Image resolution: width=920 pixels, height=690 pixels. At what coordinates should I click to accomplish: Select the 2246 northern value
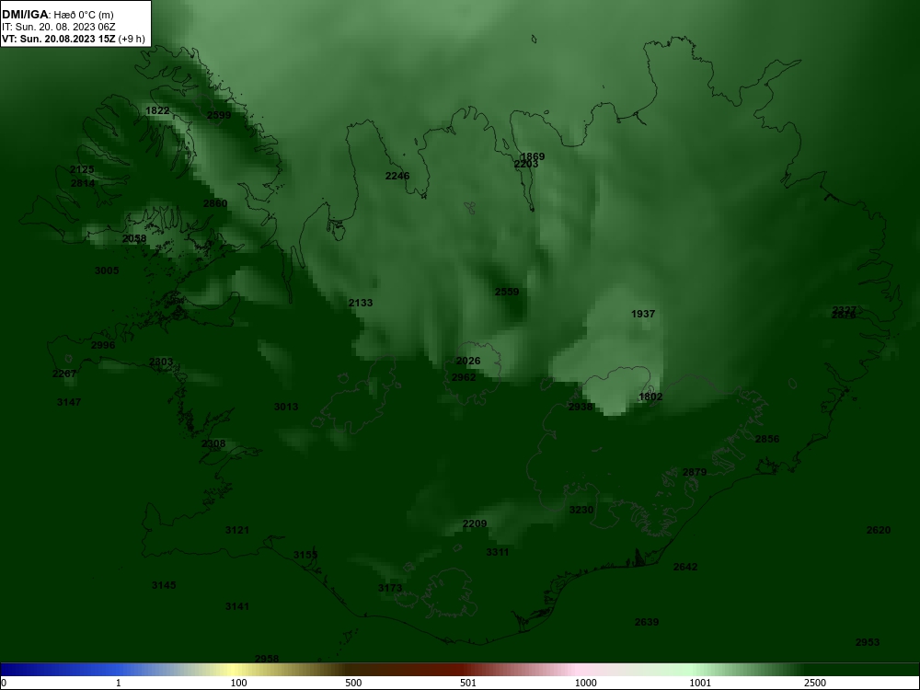click(x=397, y=176)
